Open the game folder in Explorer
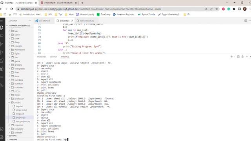Image resolution: width=251 pixels, height=141 pixels. 17,61
